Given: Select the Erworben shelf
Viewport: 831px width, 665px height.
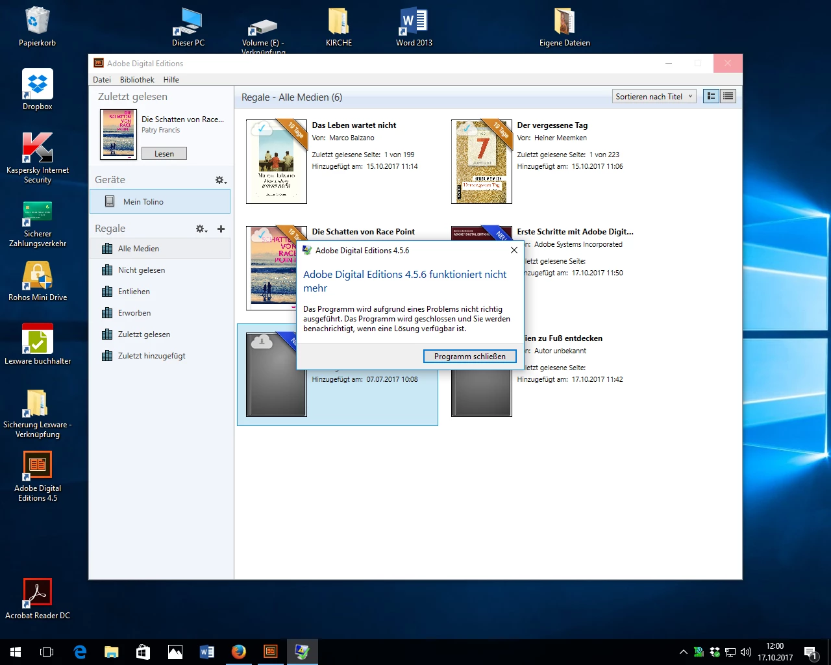Looking at the screenshot, I should click(x=160, y=313).
